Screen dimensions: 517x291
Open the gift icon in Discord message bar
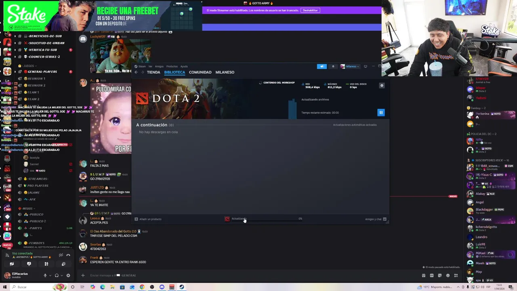coord(424,276)
